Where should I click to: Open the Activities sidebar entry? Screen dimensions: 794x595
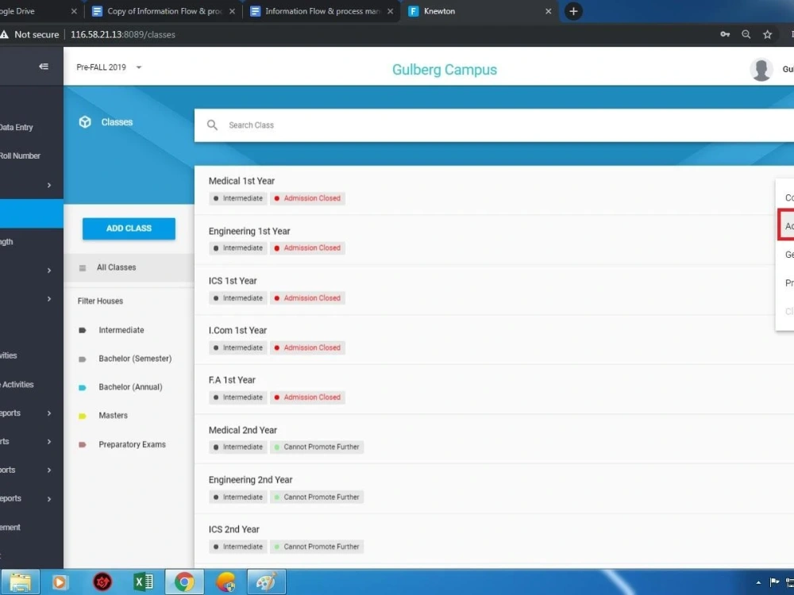click(x=17, y=384)
